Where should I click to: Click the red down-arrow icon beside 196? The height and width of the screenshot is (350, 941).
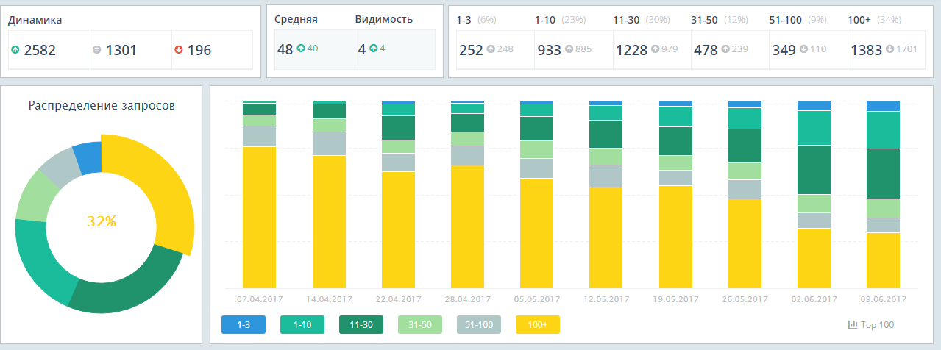click(x=179, y=50)
